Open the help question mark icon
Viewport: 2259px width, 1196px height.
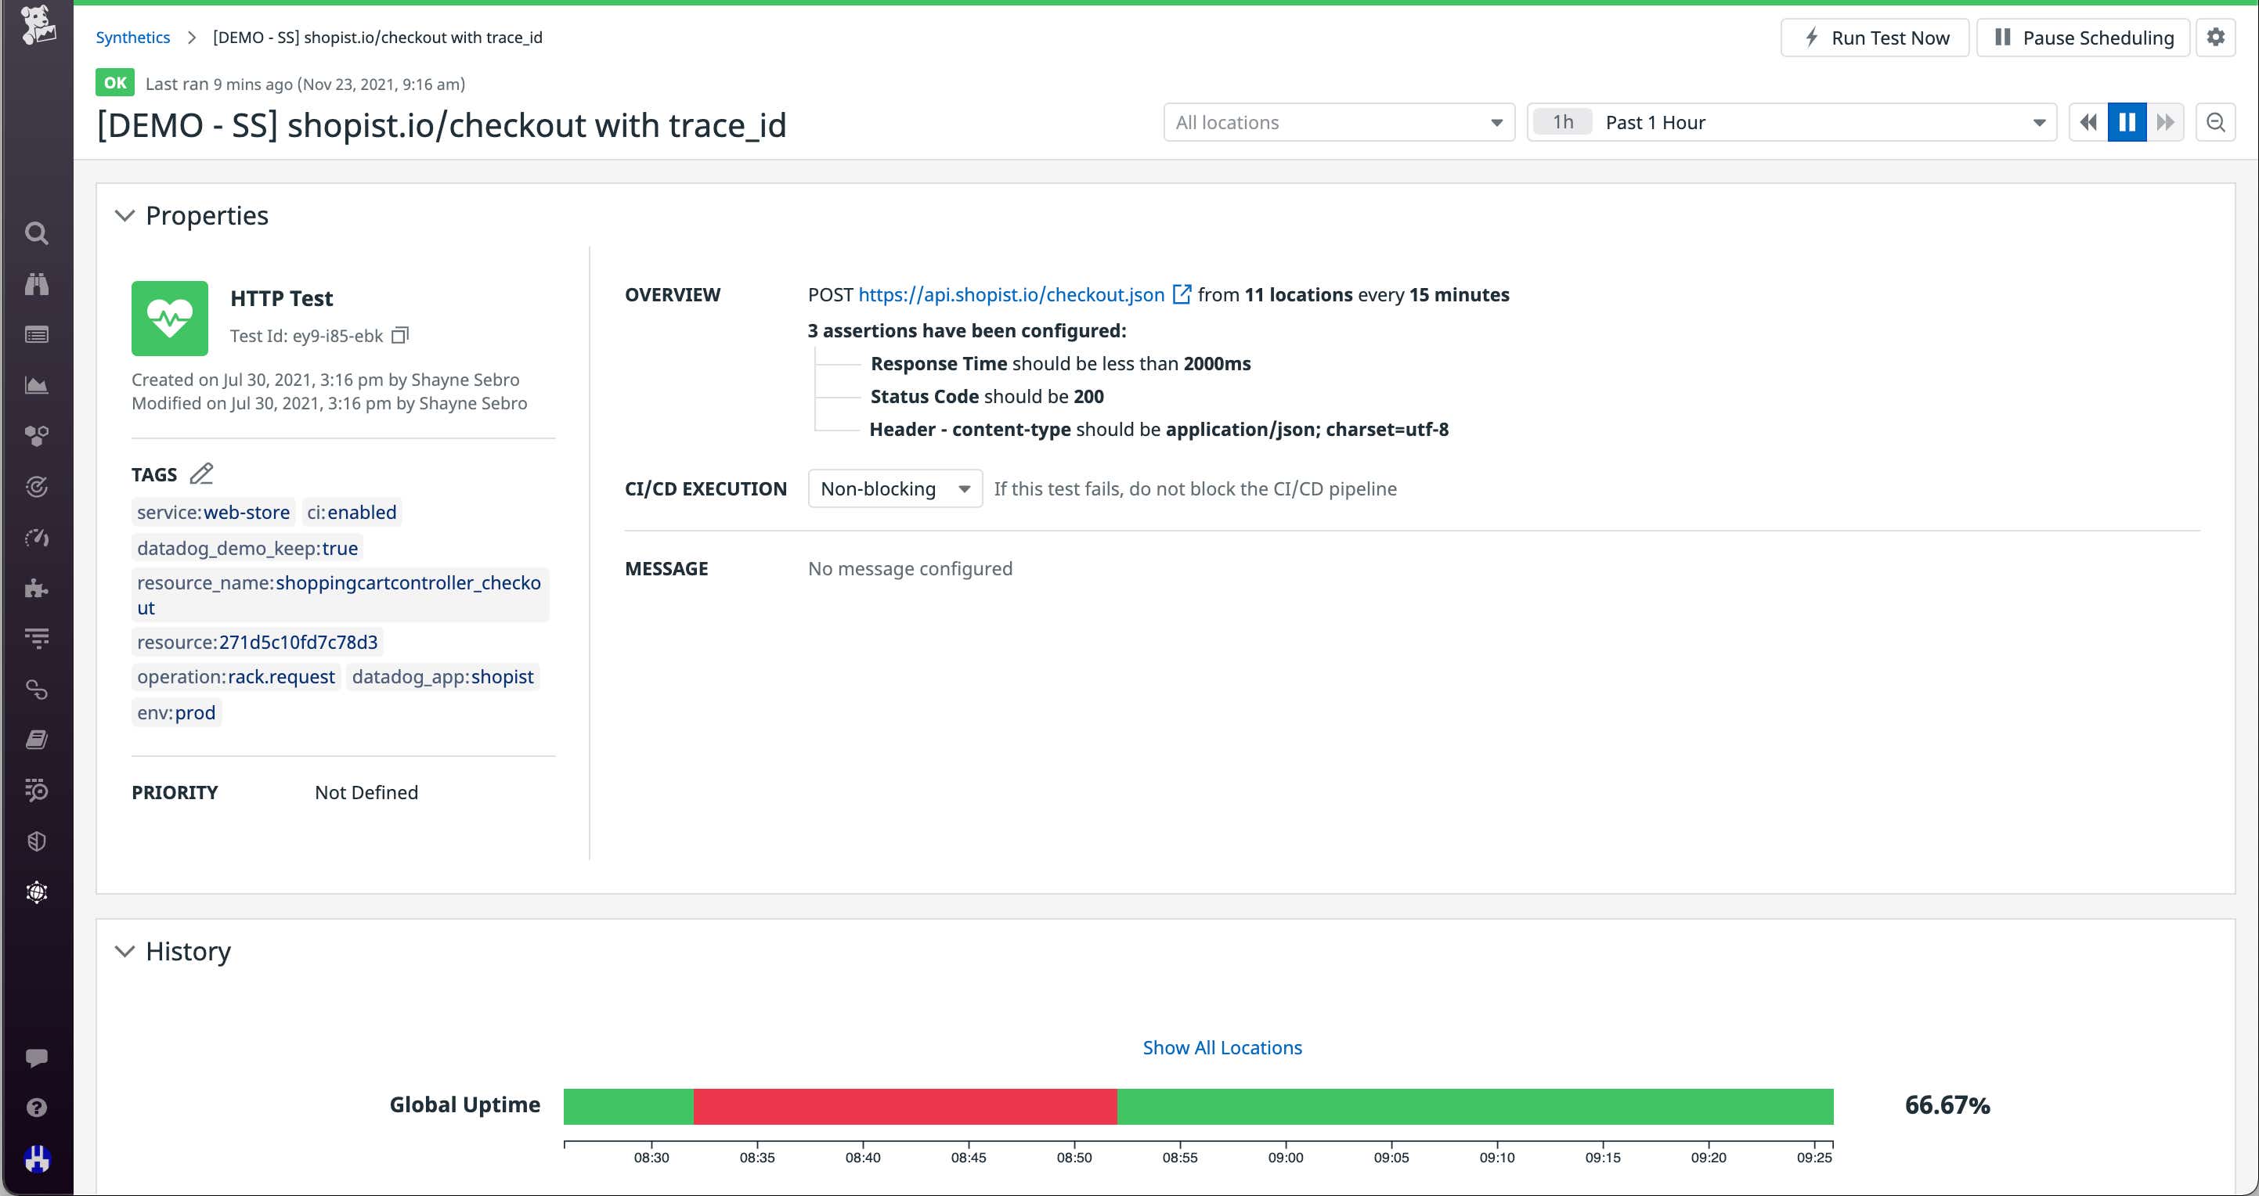coord(36,1108)
